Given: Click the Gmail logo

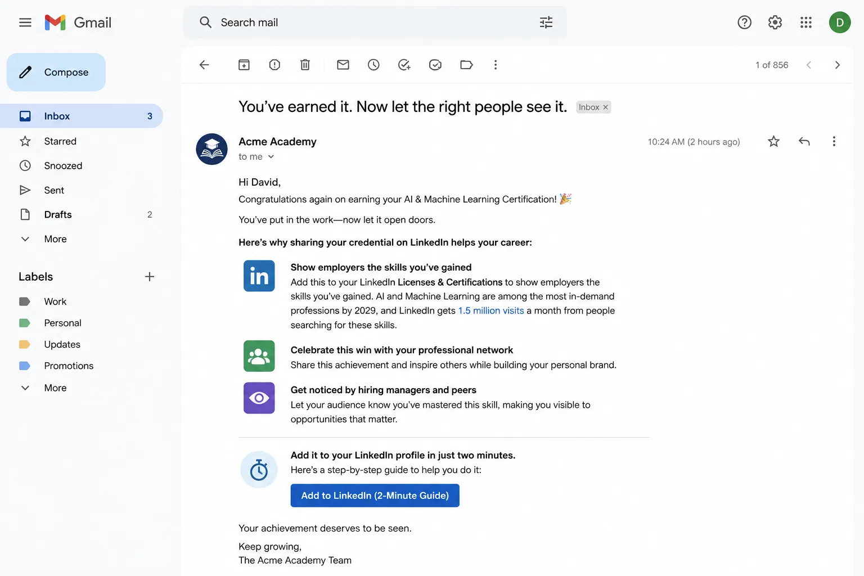Looking at the screenshot, I should 78,22.
